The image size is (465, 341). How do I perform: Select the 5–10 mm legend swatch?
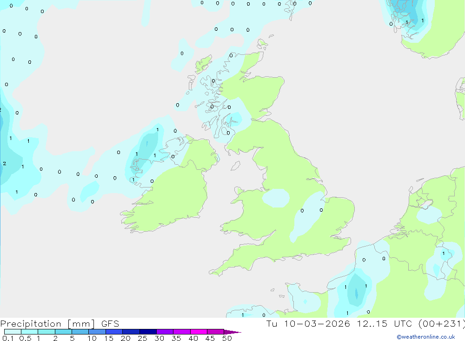80,332
